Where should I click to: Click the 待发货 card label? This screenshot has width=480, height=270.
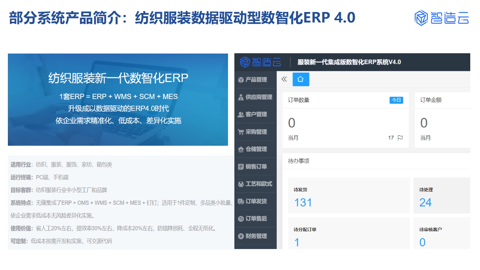click(300, 190)
